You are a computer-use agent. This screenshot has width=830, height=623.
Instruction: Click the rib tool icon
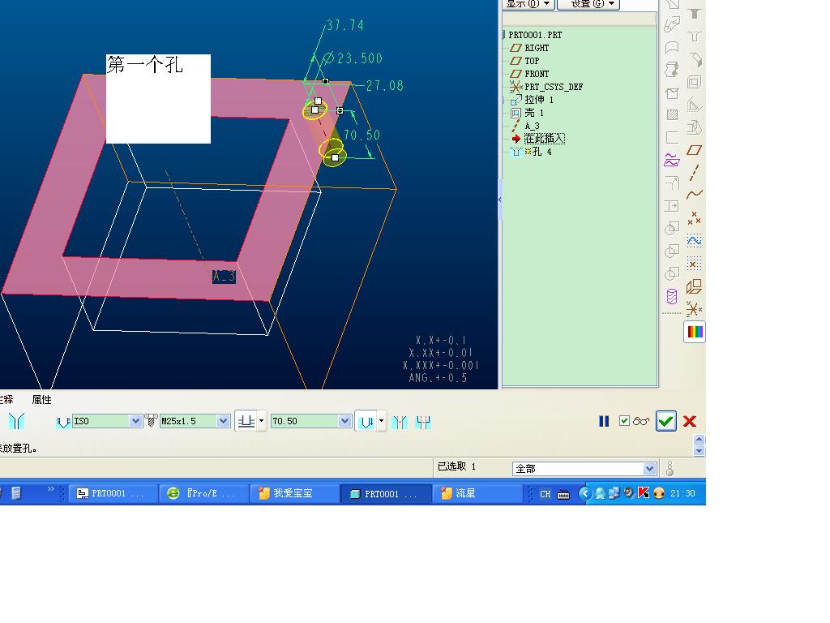click(694, 105)
